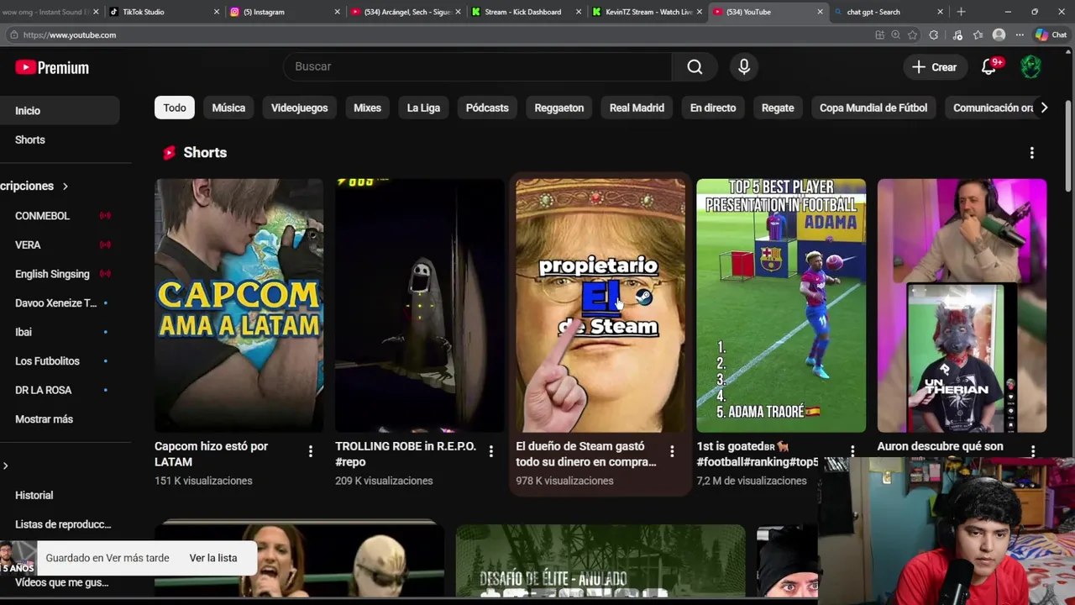Add page to favorites star icon
Image resolution: width=1075 pixels, height=605 pixels.
(x=913, y=35)
